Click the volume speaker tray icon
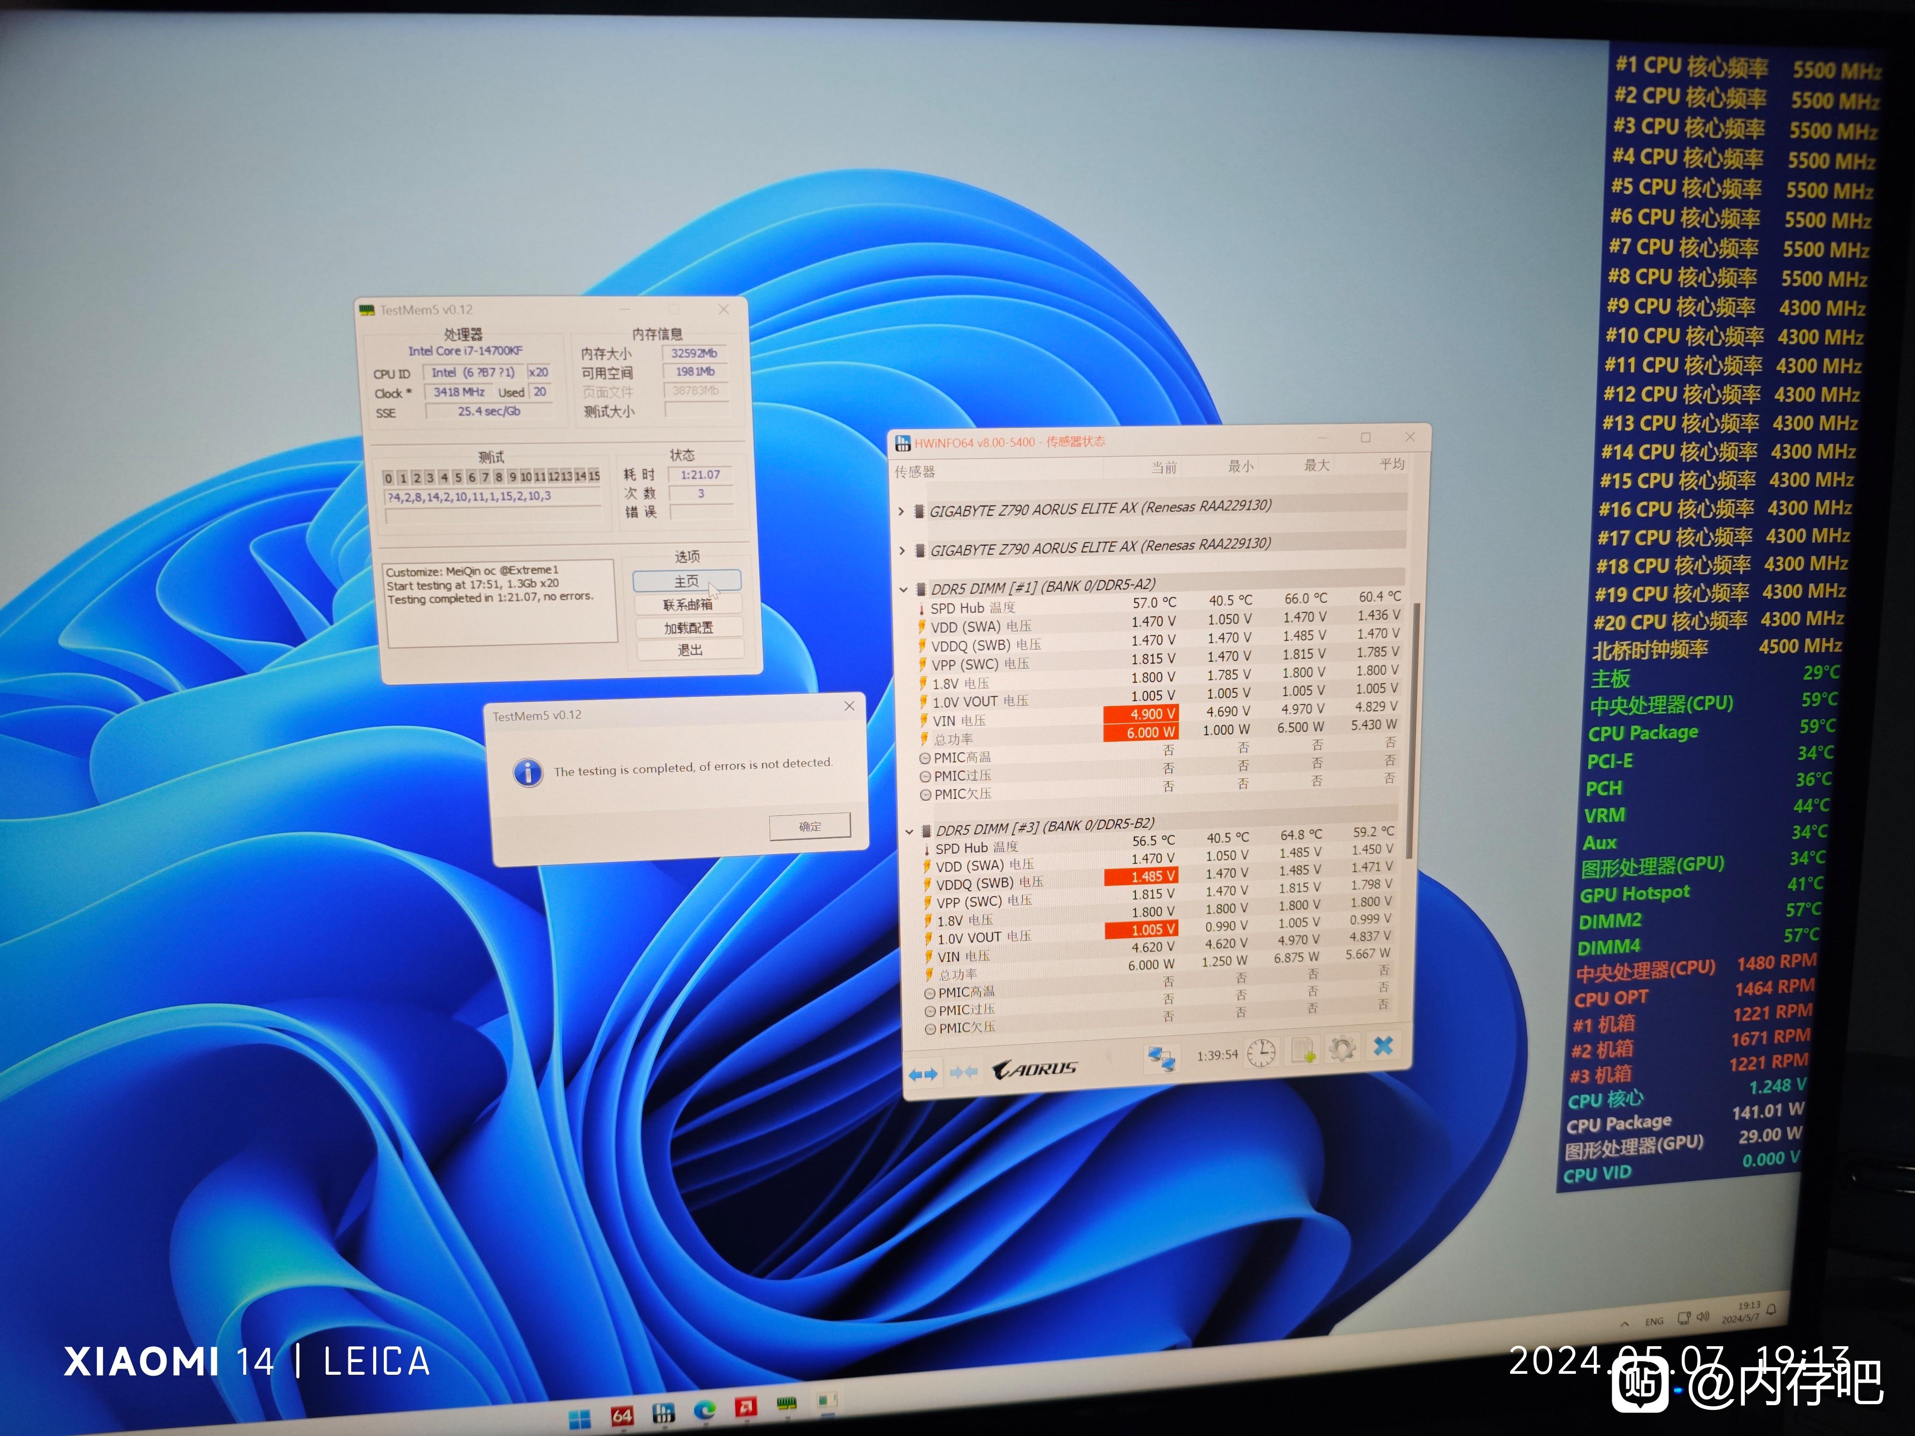Screen dimensions: 1915x1436 (1702, 1316)
